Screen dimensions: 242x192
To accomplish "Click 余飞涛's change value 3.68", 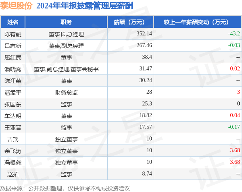I will coord(235,150).
